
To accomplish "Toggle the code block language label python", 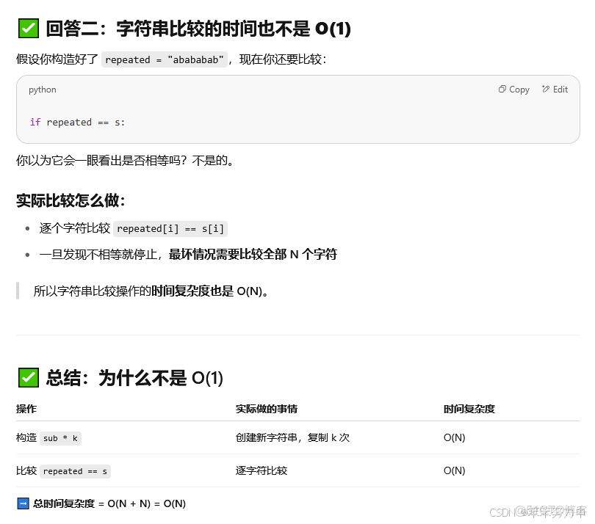I will click(42, 90).
